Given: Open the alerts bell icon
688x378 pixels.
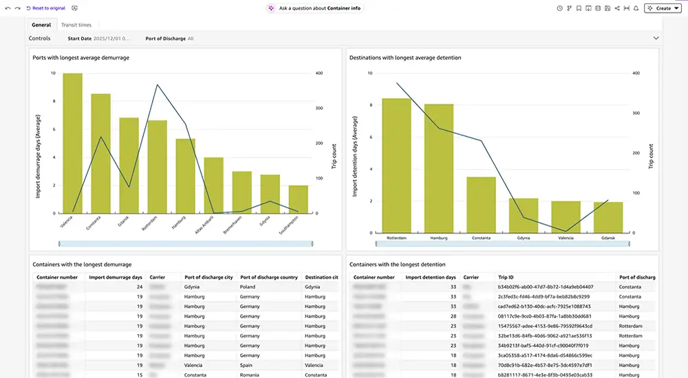Looking at the screenshot, I should tap(636, 8).
